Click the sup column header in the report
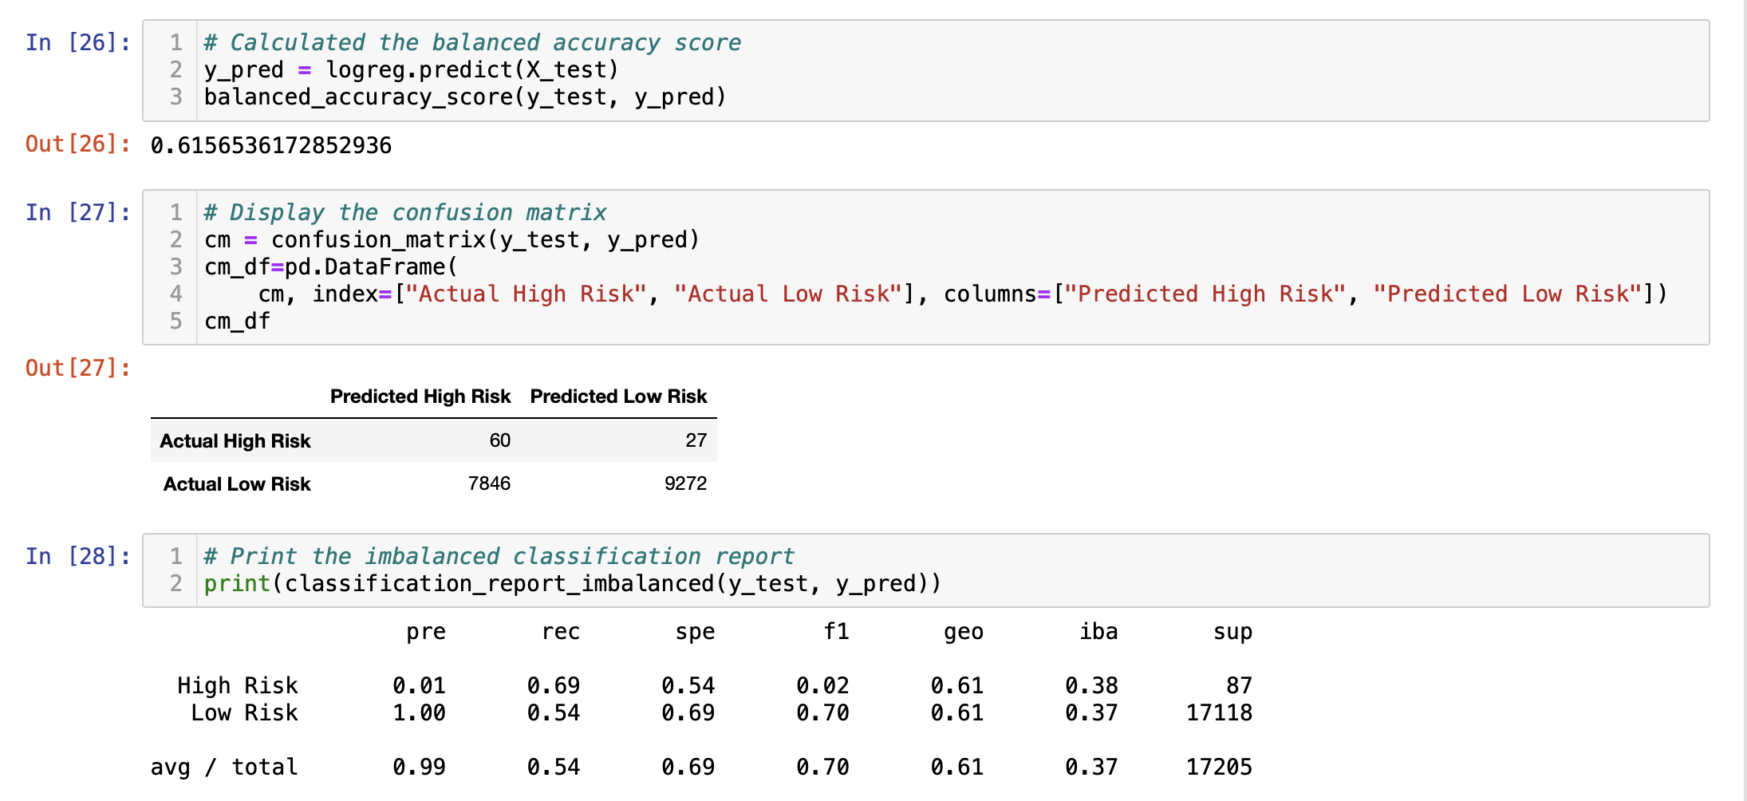Screen dimensions: 1747x801 (1232, 631)
